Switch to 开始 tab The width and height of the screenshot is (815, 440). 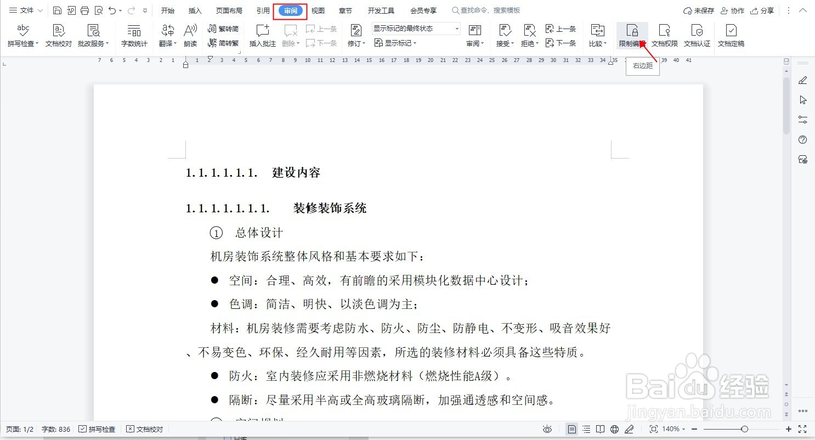pyautogui.click(x=167, y=10)
